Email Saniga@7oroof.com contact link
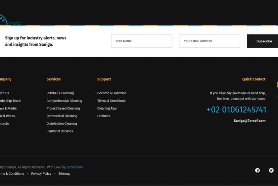The width and height of the screenshot is (278, 186). 250,121
